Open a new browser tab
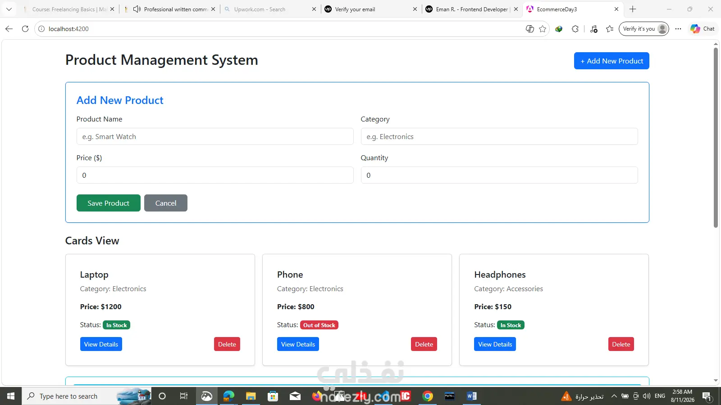This screenshot has width=721, height=405. [x=633, y=9]
